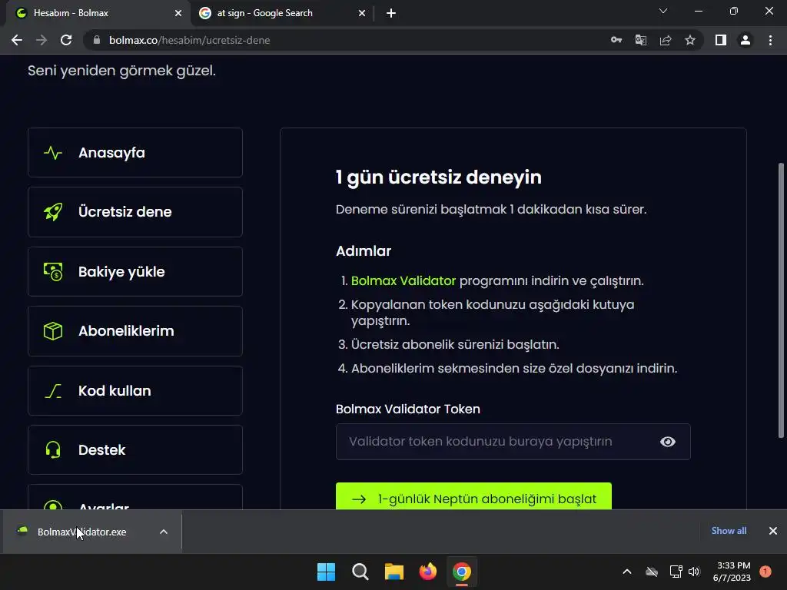Open the Kod kullan sidebar item
The width and height of the screenshot is (787, 590).
[x=135, y=390]
